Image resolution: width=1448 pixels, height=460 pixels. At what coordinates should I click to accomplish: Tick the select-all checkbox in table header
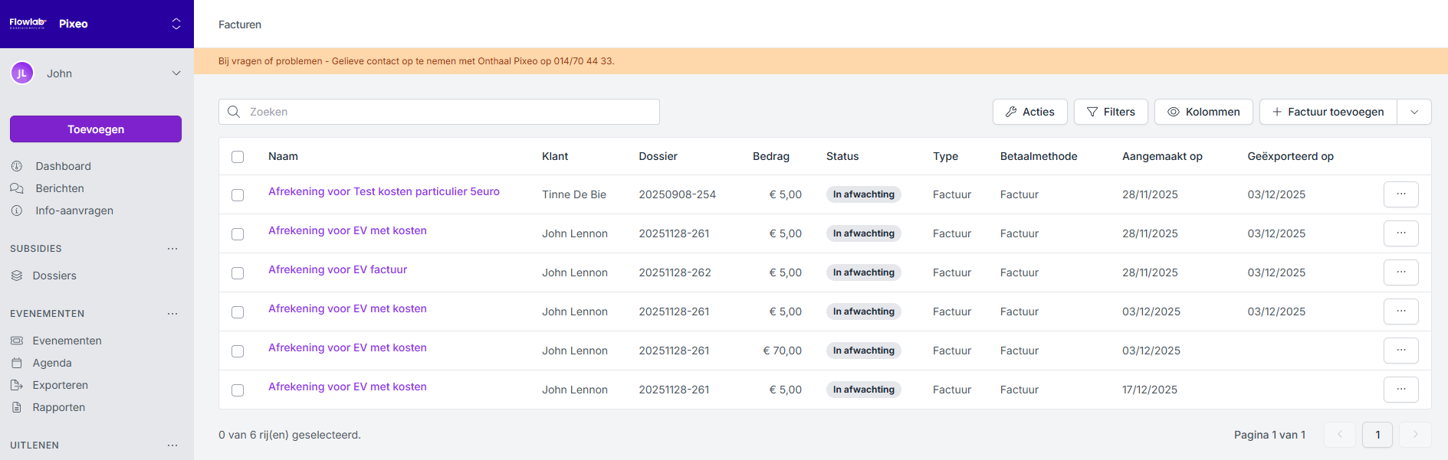click(238, 157)
